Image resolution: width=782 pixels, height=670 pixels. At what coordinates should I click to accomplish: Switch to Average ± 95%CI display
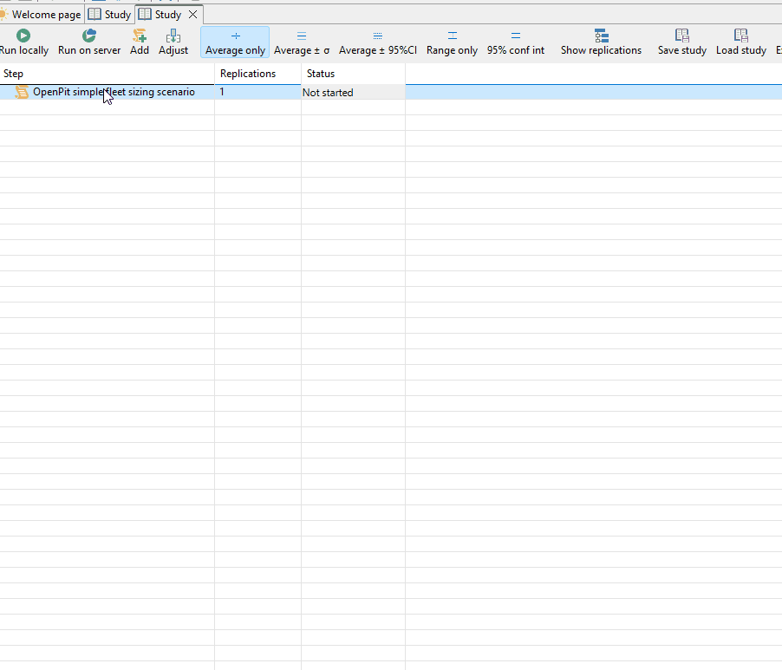point(377,42)
